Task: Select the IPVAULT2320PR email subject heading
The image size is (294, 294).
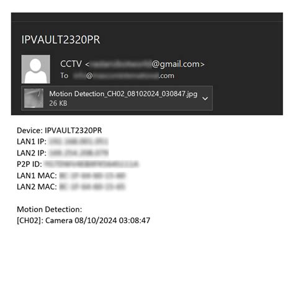Action: tap(61, 40)
